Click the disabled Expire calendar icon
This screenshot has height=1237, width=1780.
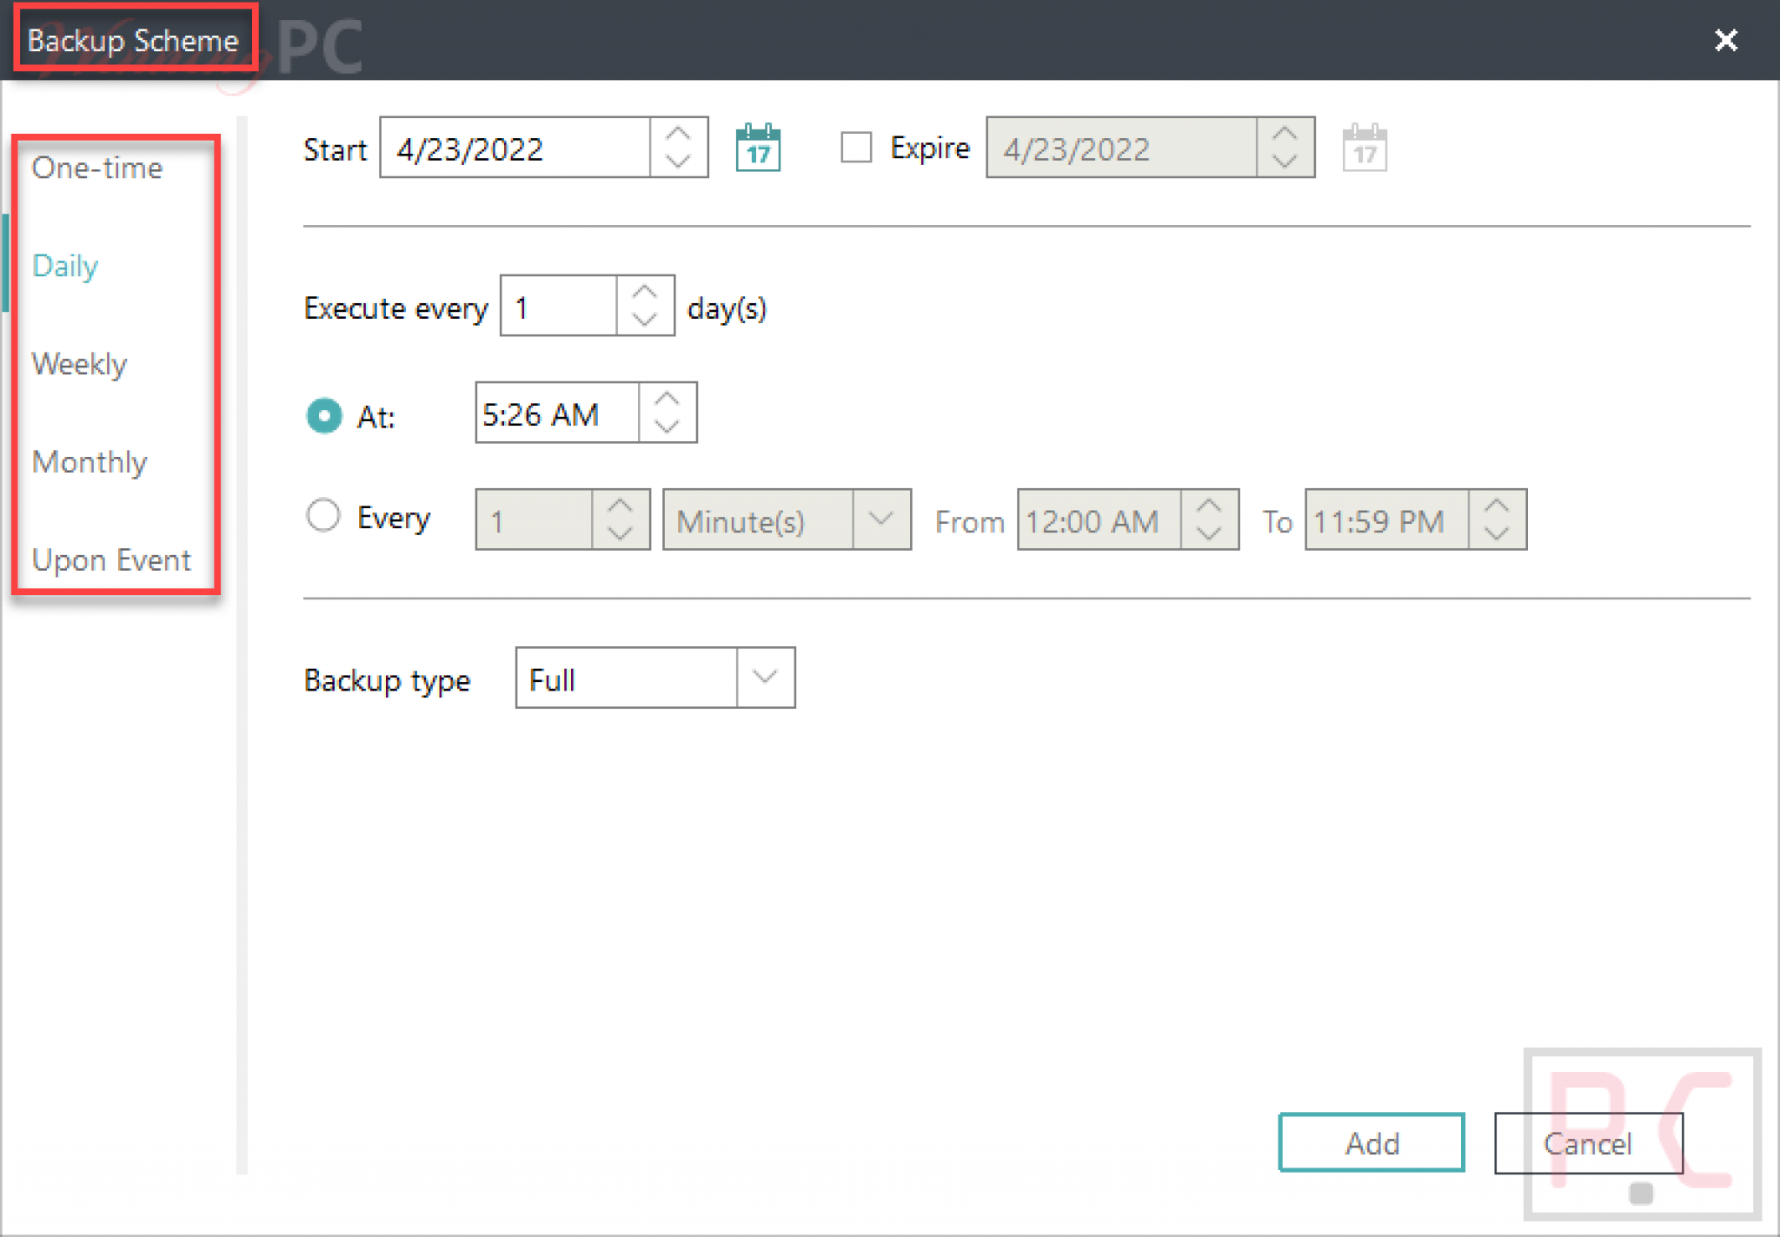click(x=1365, y=149)
